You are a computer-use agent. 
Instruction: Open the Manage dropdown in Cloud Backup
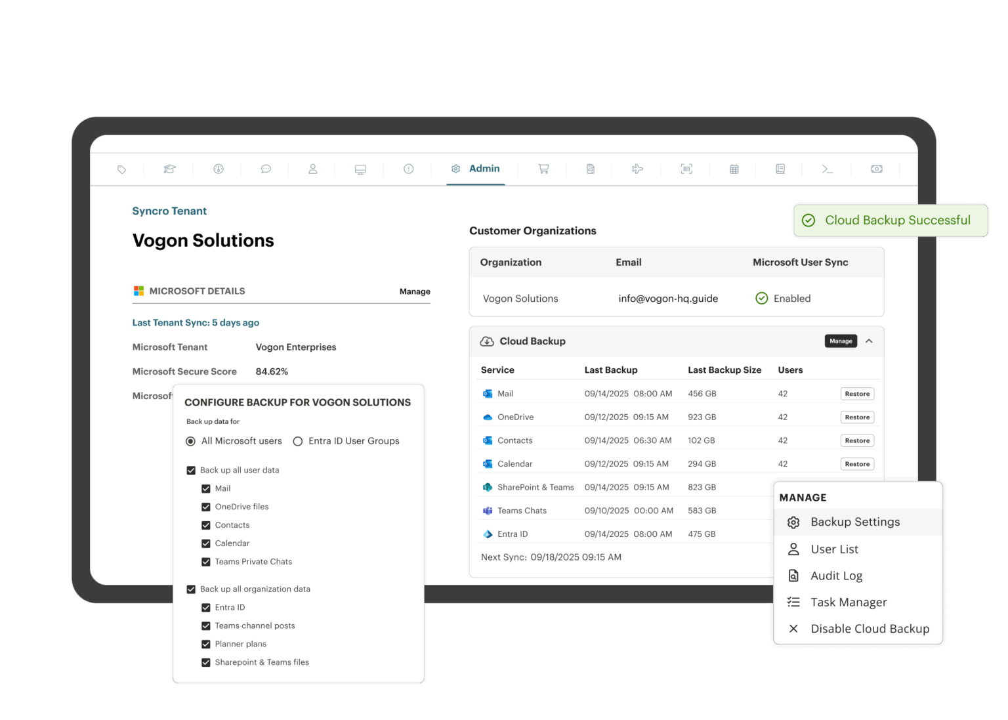(841, 341)
